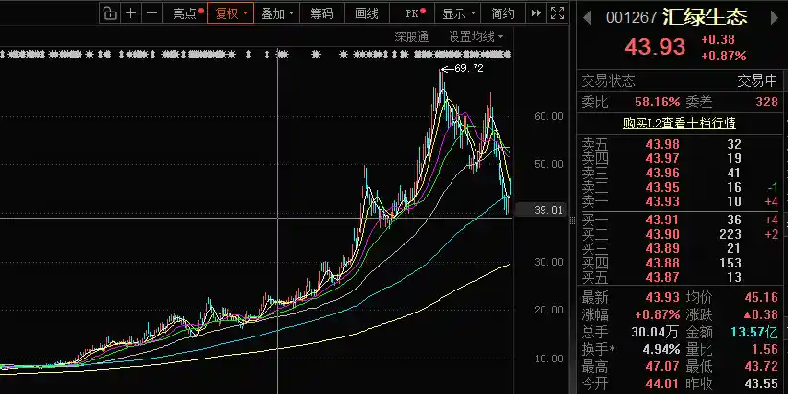Click the 委比 58.16% value

(x=658, y=103)
